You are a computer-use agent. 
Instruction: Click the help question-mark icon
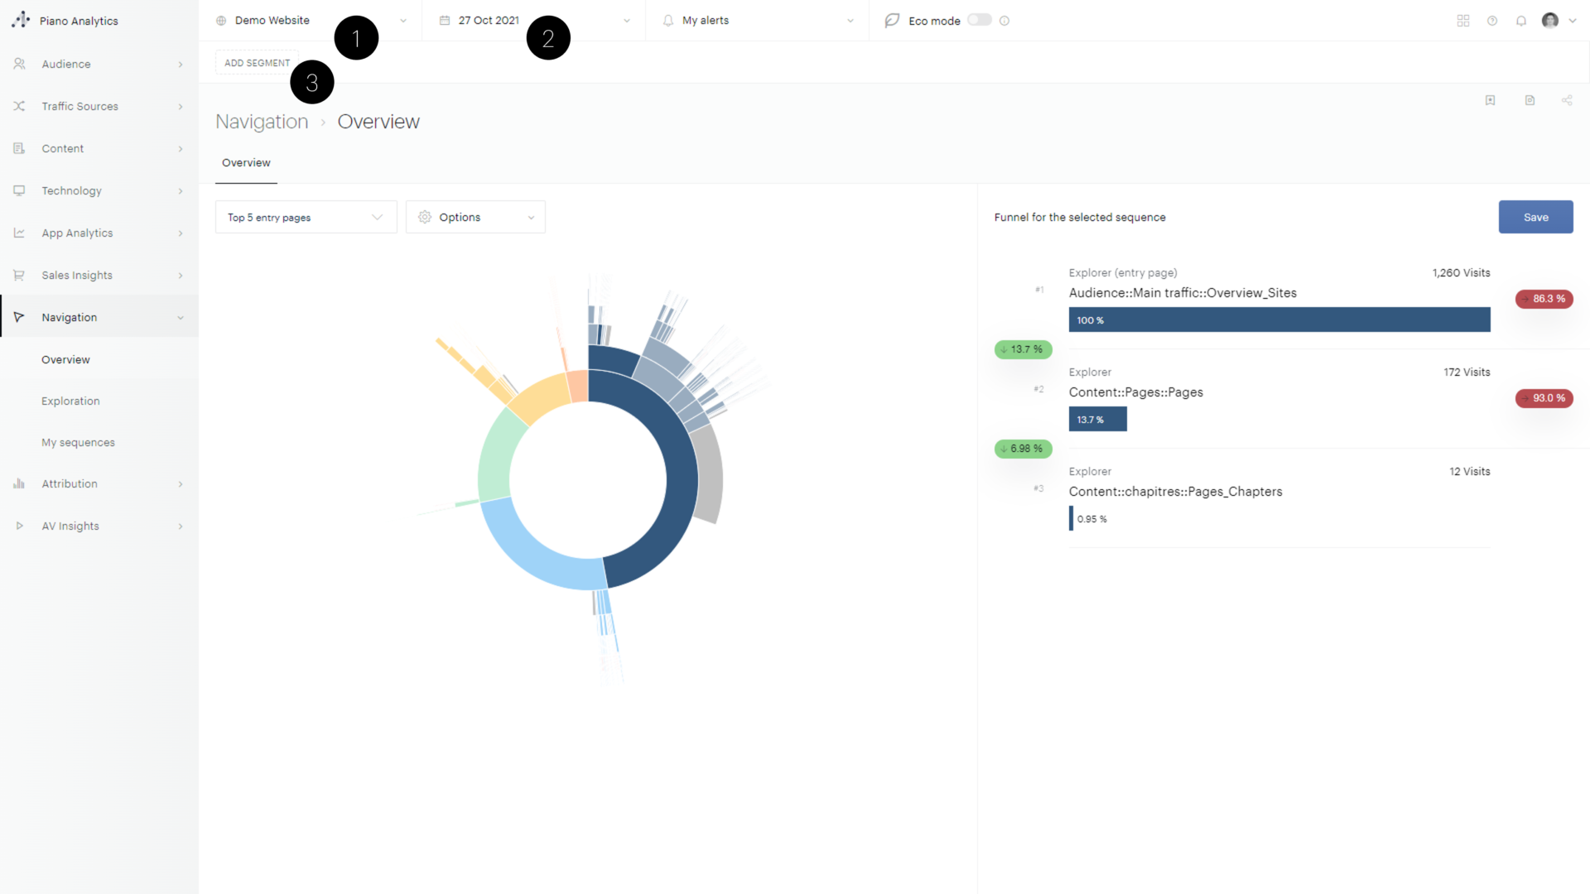(1493, 21)
